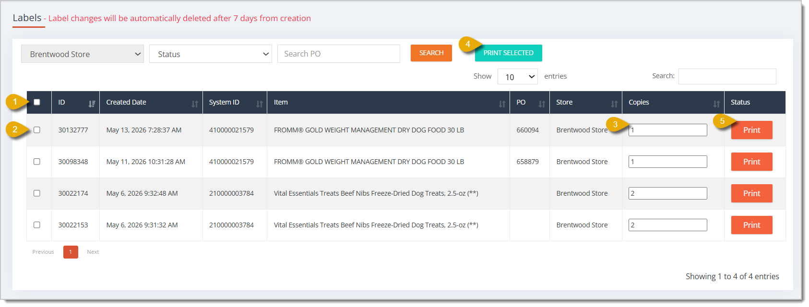Sort by PO column arrows icon
Image resolution: width=809 pixels, height=307 pixels.
pyautogui.click(x=542, y=104)
